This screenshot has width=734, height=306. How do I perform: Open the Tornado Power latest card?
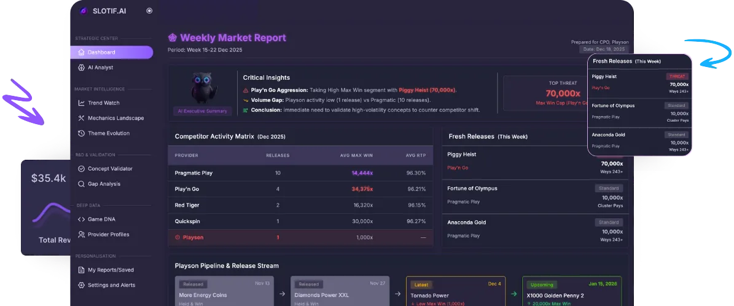[456, 291]
